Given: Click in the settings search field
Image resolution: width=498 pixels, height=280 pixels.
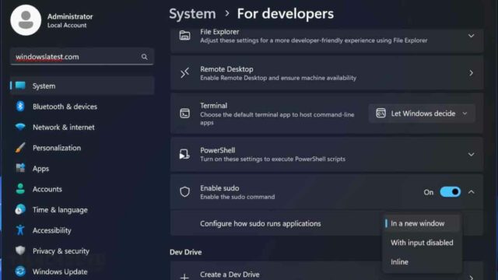Looking at the screenshot, I should click(x=82, y=57).
